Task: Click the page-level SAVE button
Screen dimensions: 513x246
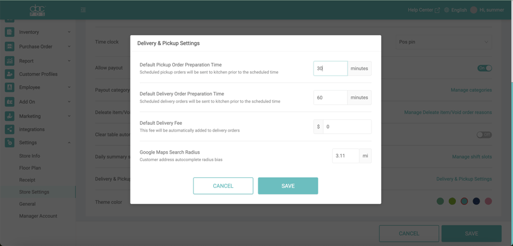Action: (x=471, y=233)
